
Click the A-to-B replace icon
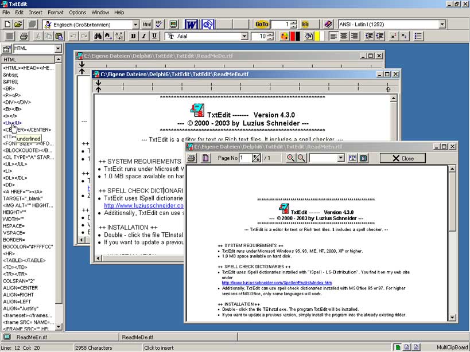119,37
